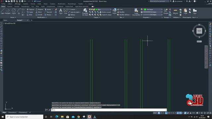Toggle OBJET model space button in status bar
The width and height of the screenshot is (212, 119).
155,113
